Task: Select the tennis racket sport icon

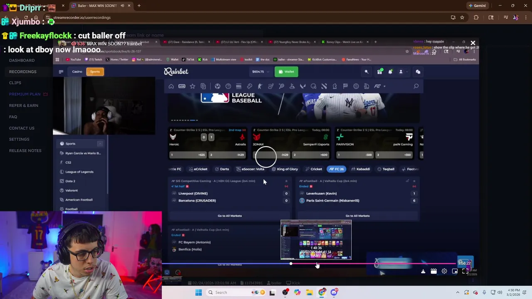Action: pyautogui.click(x=281, y=86)
